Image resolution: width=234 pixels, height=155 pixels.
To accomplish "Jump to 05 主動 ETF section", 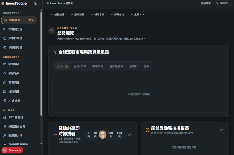I will click(x=137, y=14).
